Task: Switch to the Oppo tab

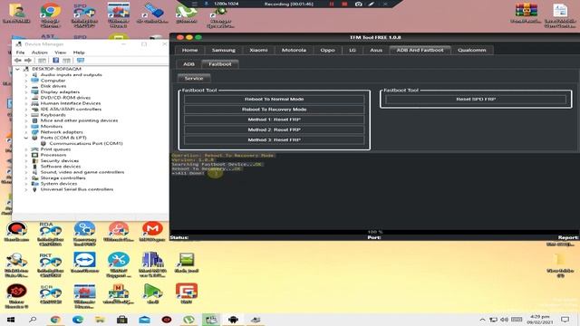Action: click(327, 50)
